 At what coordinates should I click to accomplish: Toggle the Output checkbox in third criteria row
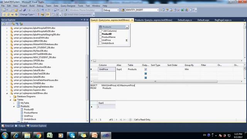tap(145, 78)
